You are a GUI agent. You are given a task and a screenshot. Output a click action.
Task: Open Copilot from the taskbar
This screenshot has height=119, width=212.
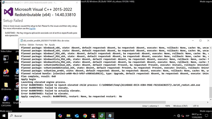point(60,116)
